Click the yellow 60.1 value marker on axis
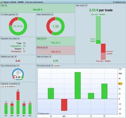The height and width of the screenshot is (118, 126). 120,84
